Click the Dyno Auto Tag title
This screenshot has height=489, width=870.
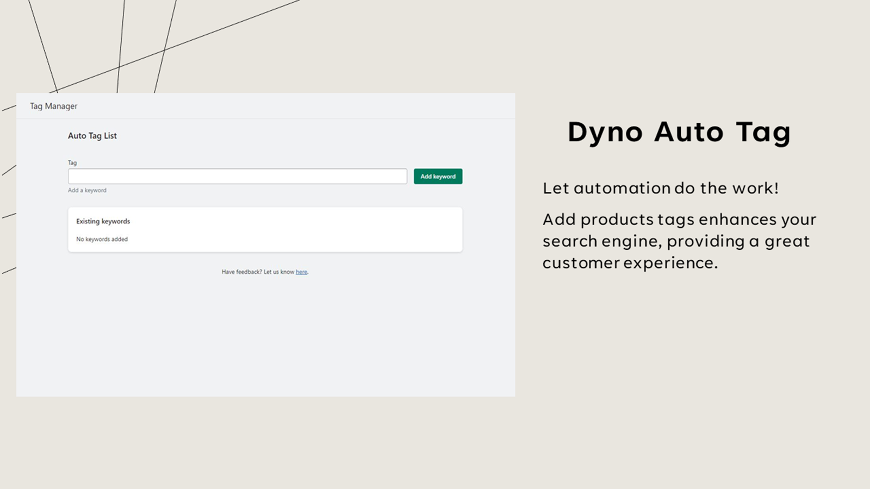click(x=679, y=133)
